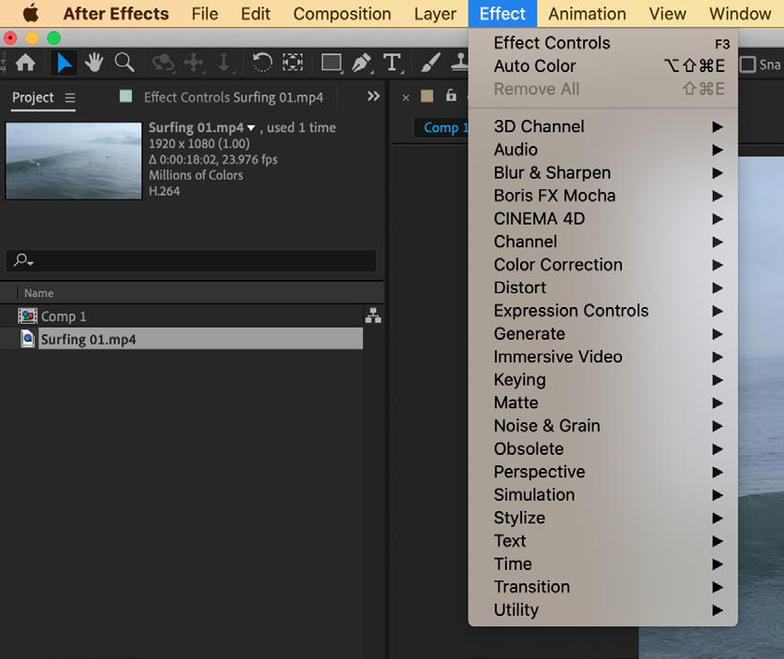Click the flowchart icon next to Comp 1
The image size is (784, 659).
(x=373, y=315)
